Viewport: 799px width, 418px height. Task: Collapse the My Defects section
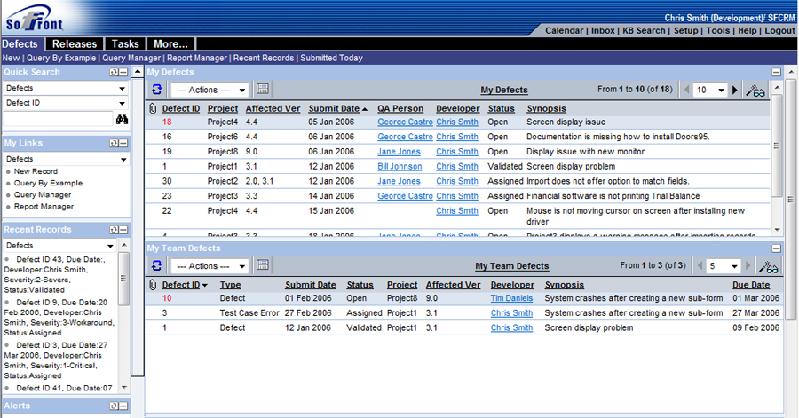pos(776,72)
